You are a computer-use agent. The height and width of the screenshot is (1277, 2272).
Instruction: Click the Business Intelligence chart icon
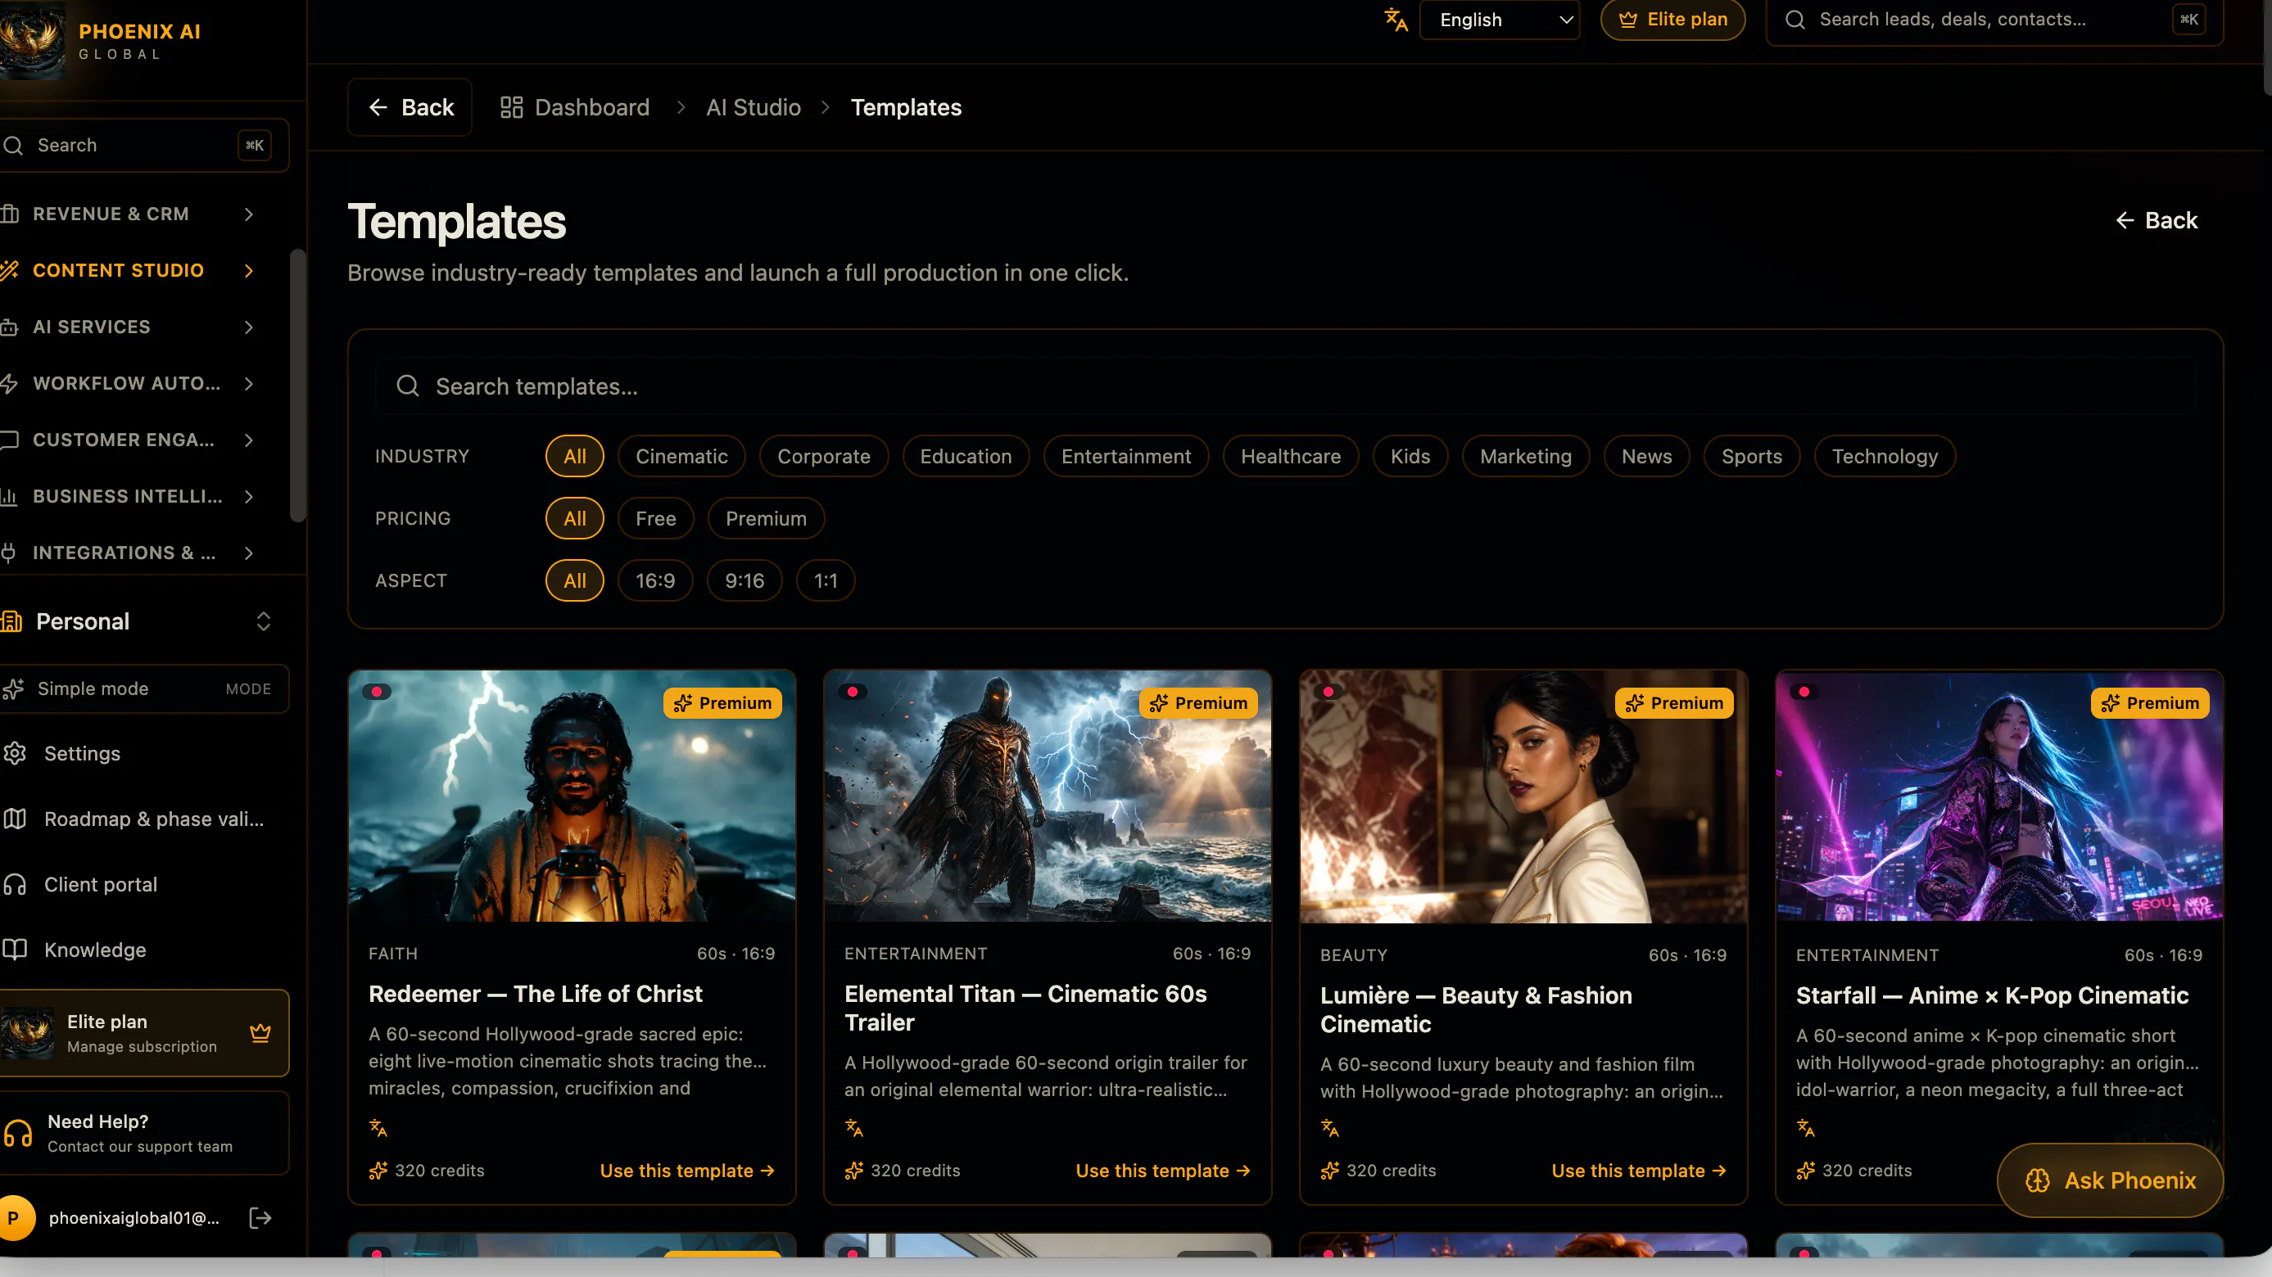10,496
